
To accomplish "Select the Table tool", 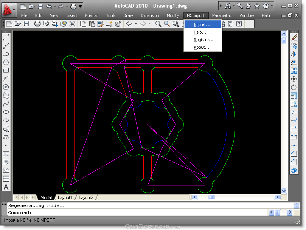I will [x=6, y=179].
